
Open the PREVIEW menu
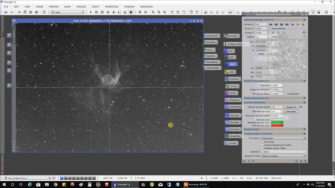pyautogui.click(x=53, y=7)
